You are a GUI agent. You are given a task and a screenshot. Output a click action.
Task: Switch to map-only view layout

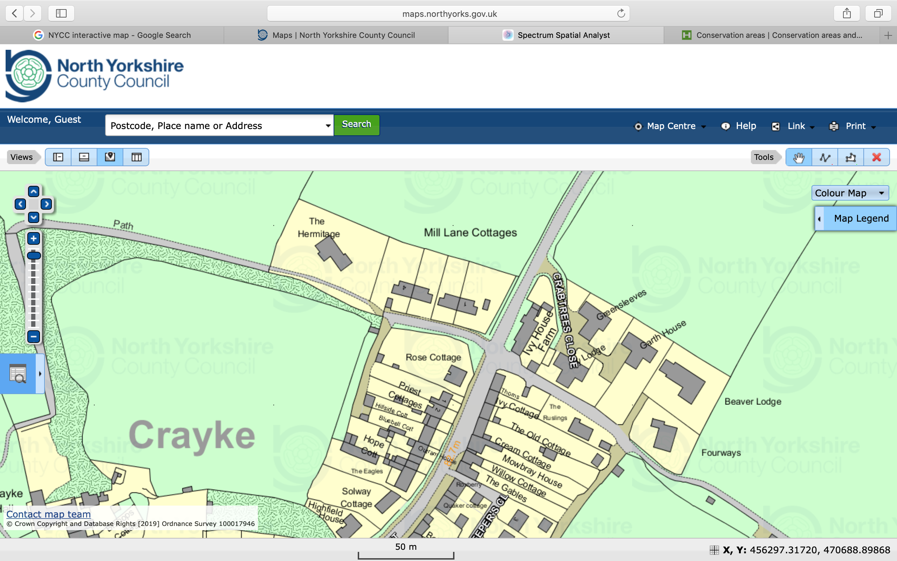click(110, 157)
